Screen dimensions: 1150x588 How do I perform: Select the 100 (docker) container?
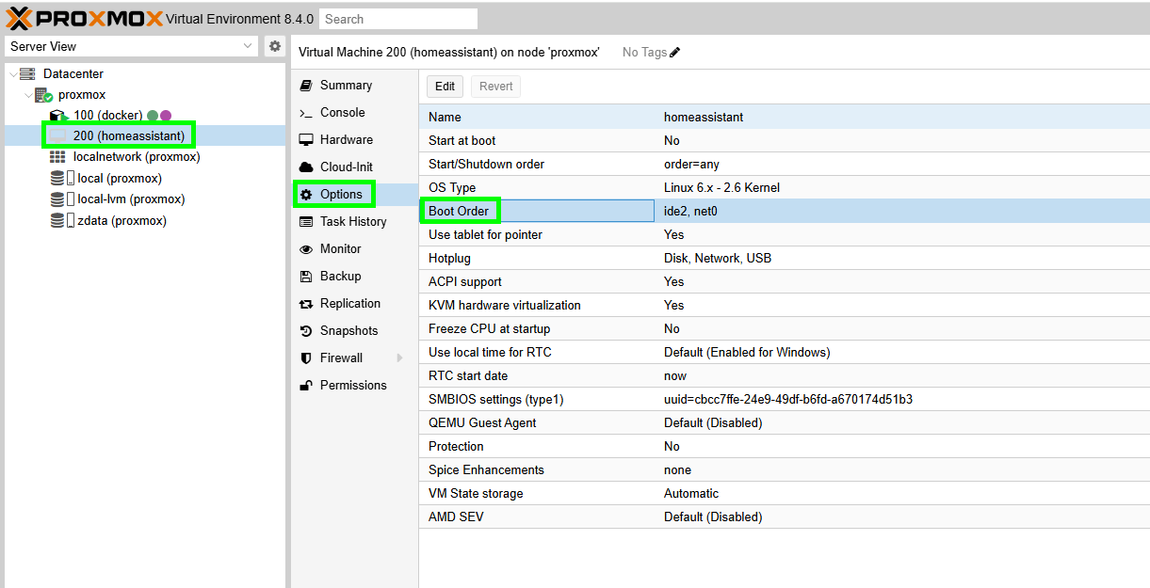coord(107,115)
